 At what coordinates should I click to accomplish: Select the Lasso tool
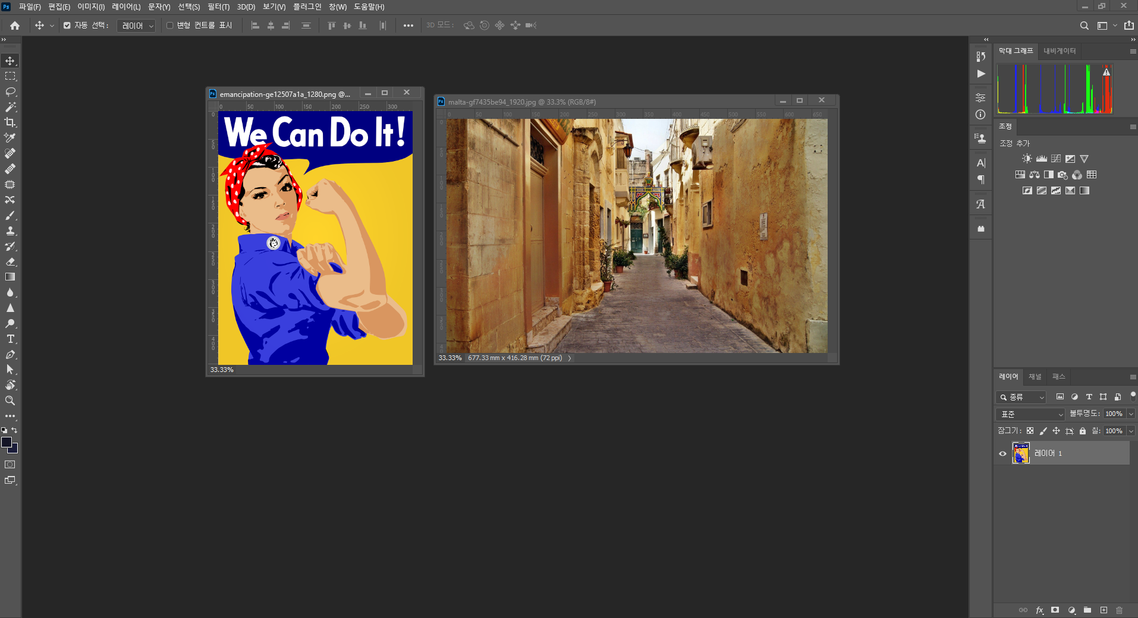pyautogui.click(x=10, y=92)
